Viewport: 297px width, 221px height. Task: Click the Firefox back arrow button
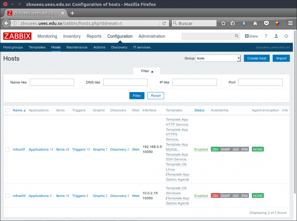tap(6, 23)
